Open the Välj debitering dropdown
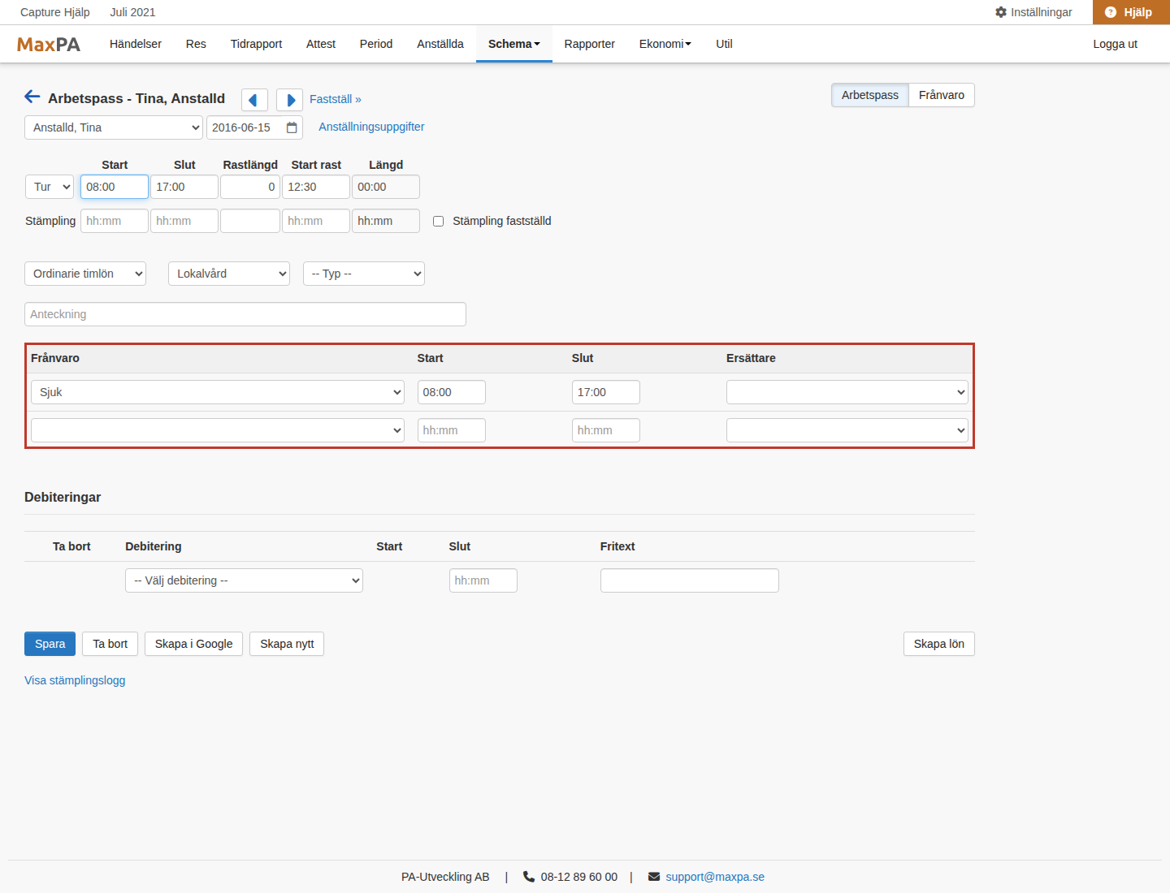 pyautogui.click(x=244, y=580)
